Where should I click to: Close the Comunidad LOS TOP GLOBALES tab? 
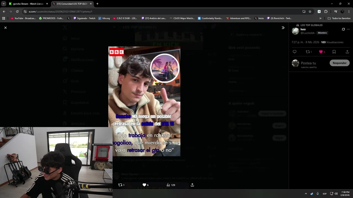click(91, 4)
